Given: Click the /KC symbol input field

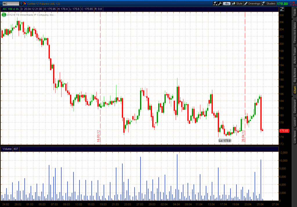Looking at the screenshot, I should point(11,3).
